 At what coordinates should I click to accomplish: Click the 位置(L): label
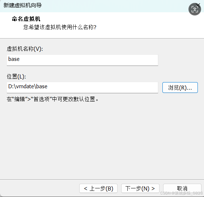pyautogui.click(x=16, y=77)
